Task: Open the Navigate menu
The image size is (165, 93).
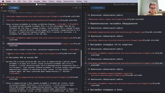Action: tap(37, 1)
